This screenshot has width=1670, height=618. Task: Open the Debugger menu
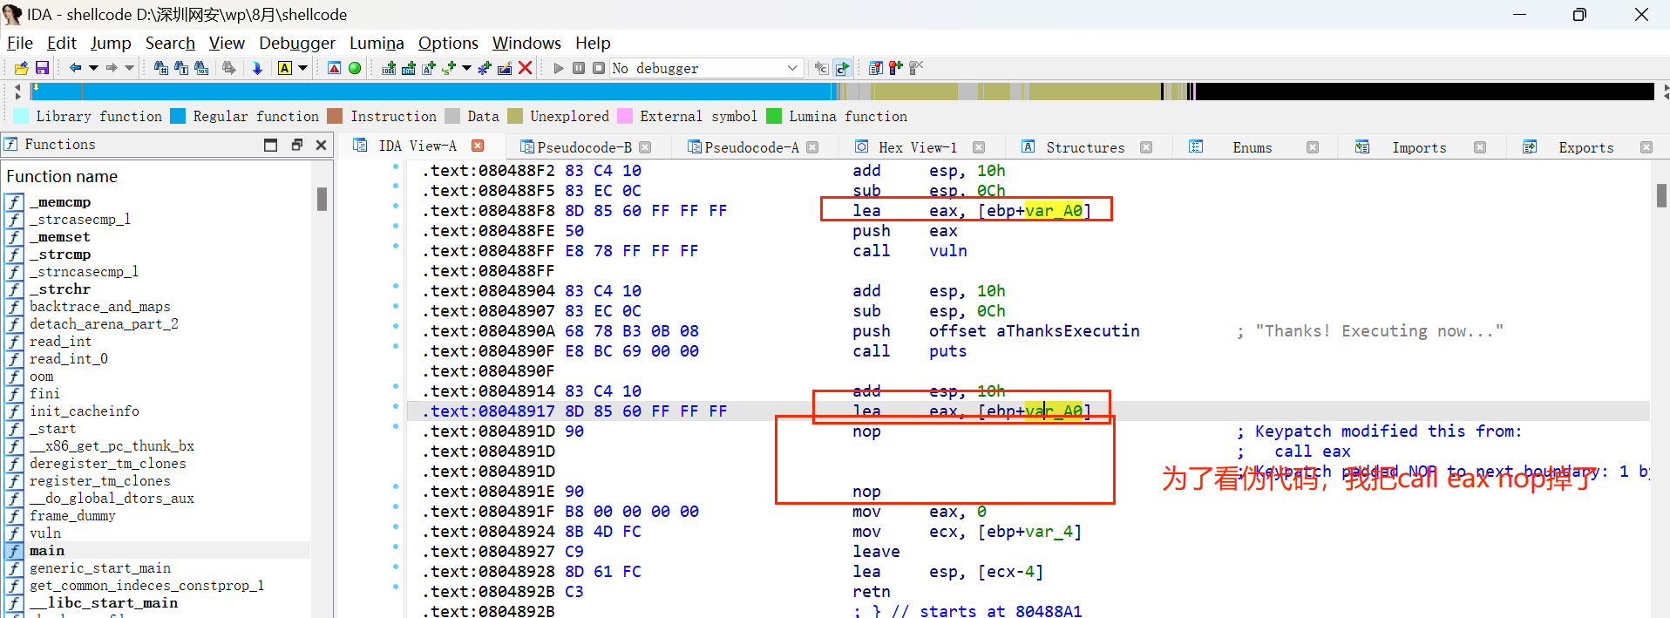pos(296,43)
